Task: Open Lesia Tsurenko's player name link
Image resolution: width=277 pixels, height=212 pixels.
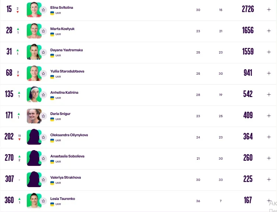Action: click(x=62, y=199)
